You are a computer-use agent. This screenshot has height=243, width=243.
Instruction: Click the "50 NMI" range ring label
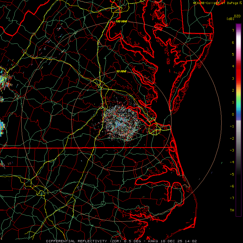[x=121, y=71]
